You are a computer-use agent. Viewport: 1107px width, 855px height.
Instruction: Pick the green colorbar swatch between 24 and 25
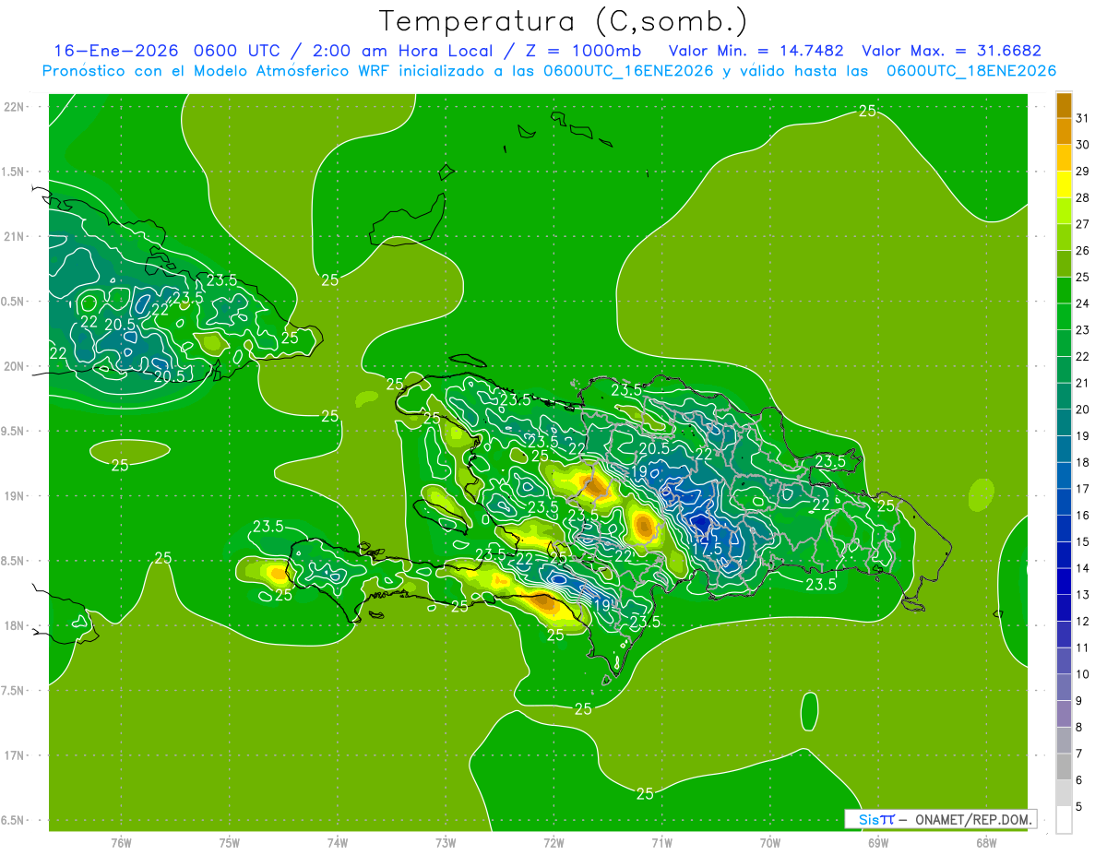[1064, 291]
